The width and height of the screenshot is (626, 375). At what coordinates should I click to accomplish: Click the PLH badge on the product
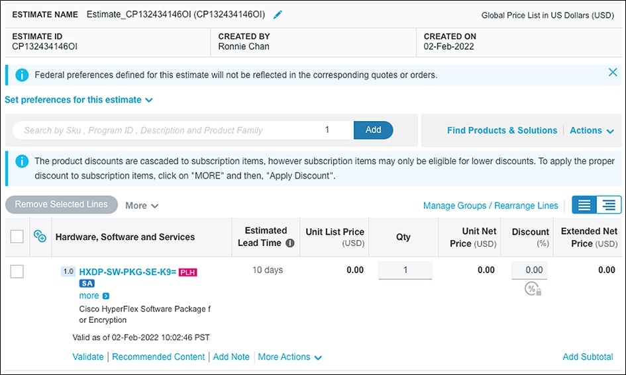pyautogui.click(x=188, y=272)
